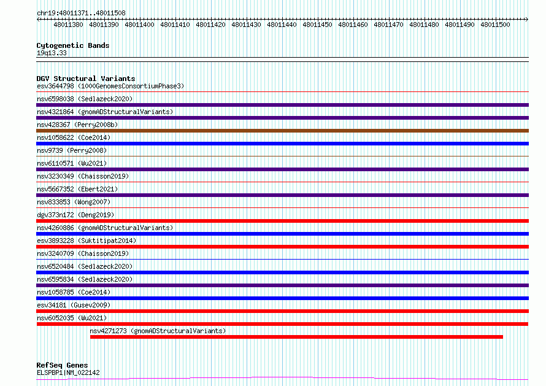The height and width of the screenshot is (386, 546).
Task: Click ruler position 48011490
Action: pyautogui.click(x=459, y=25)
